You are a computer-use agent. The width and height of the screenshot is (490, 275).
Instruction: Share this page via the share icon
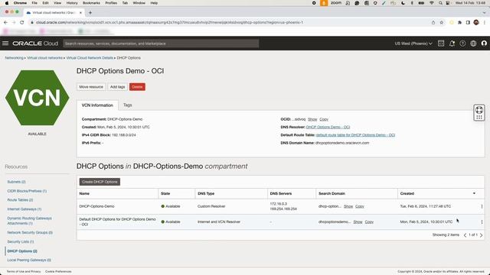coord(433,22)
